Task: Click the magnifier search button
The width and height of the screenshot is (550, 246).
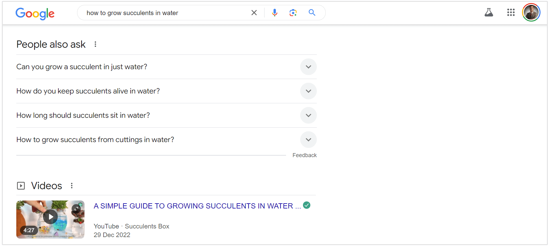Action: (x=312, y=13)
